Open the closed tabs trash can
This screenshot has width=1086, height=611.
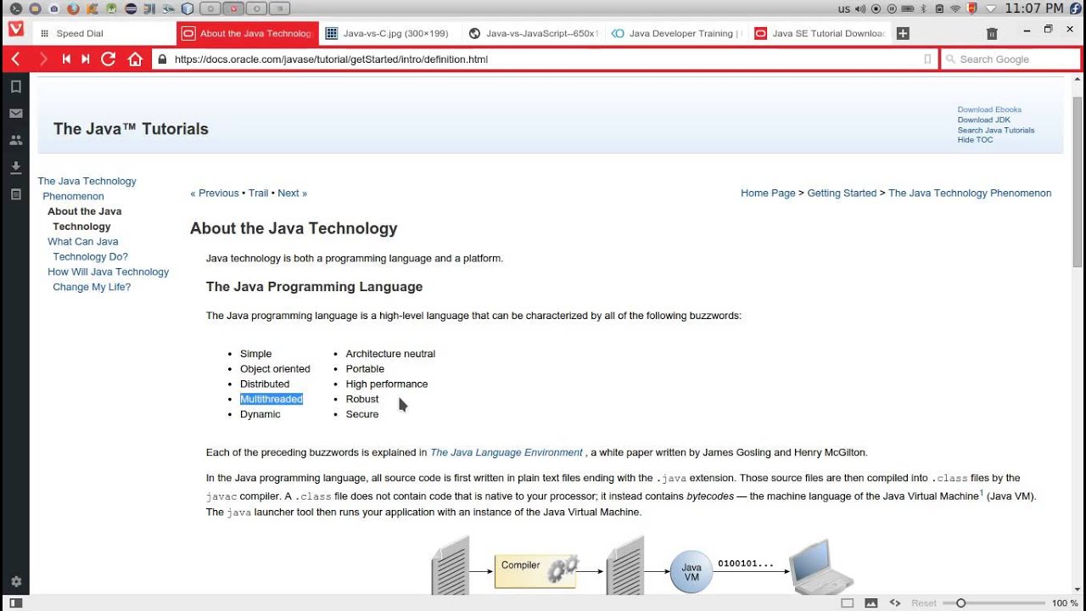point(992,33)
